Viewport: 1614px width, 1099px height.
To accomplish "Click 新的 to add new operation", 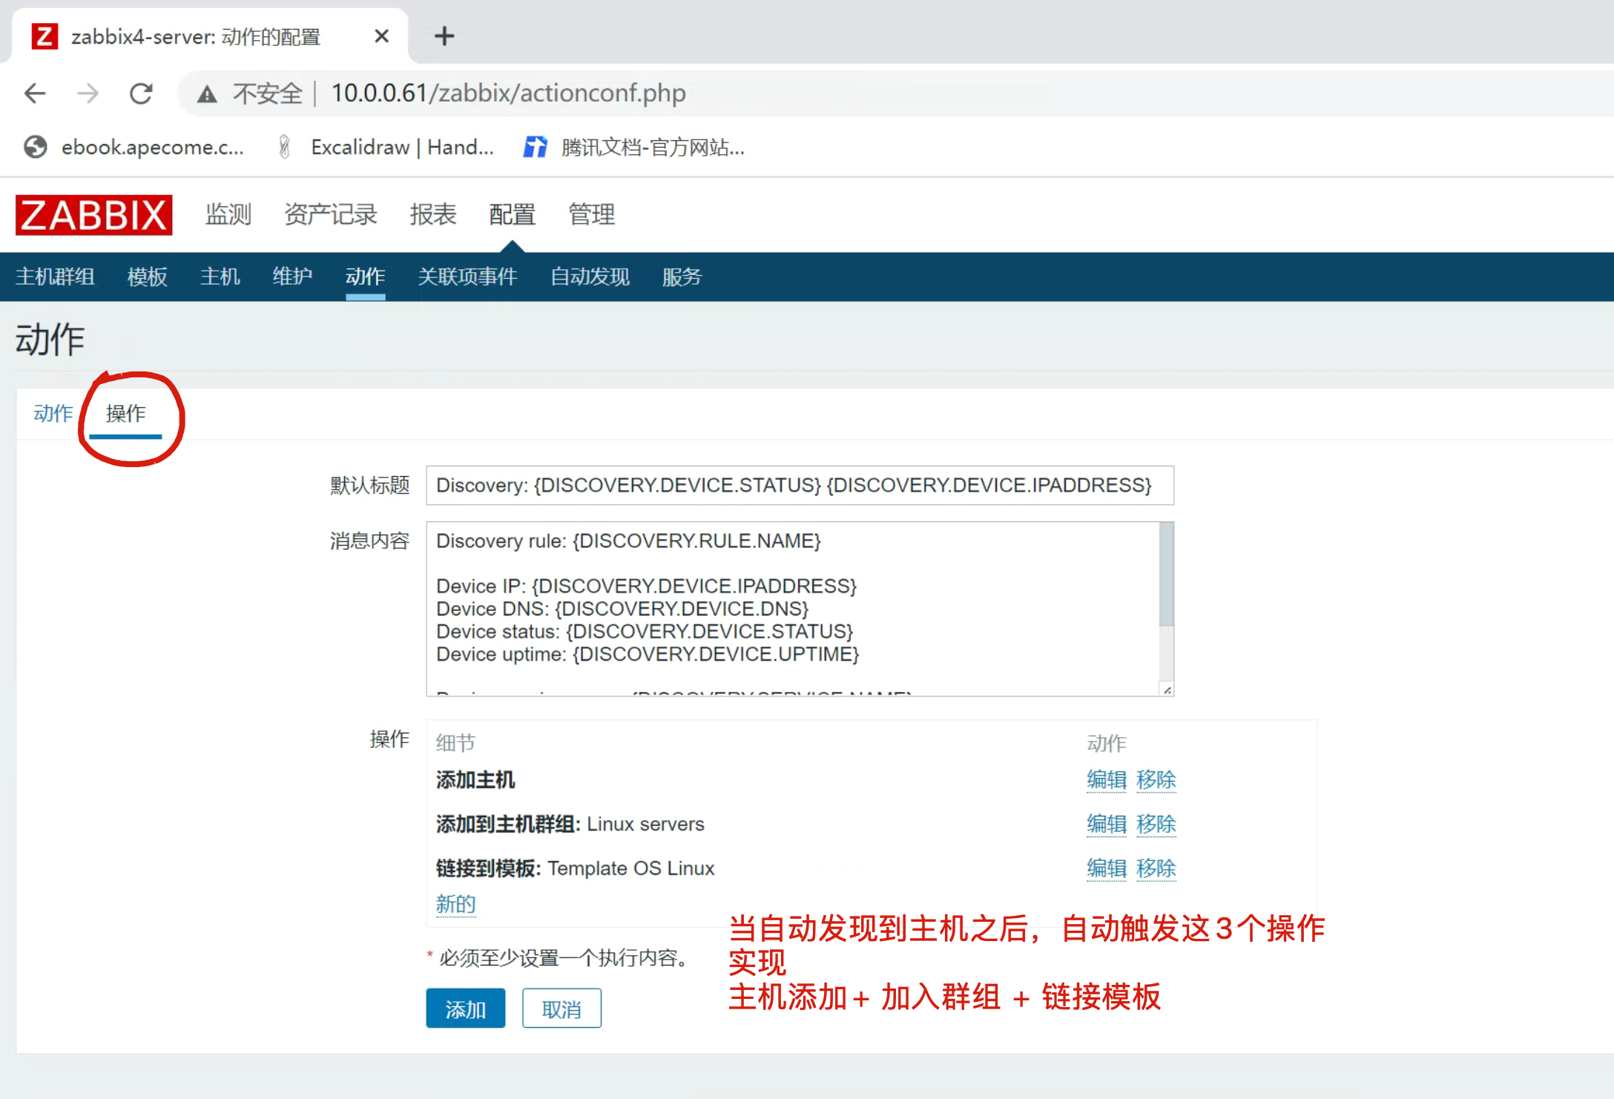I will [455, 904].
